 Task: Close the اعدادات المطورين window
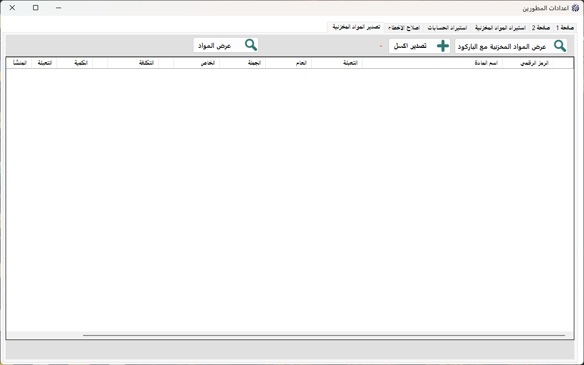(x=12, y=8)
